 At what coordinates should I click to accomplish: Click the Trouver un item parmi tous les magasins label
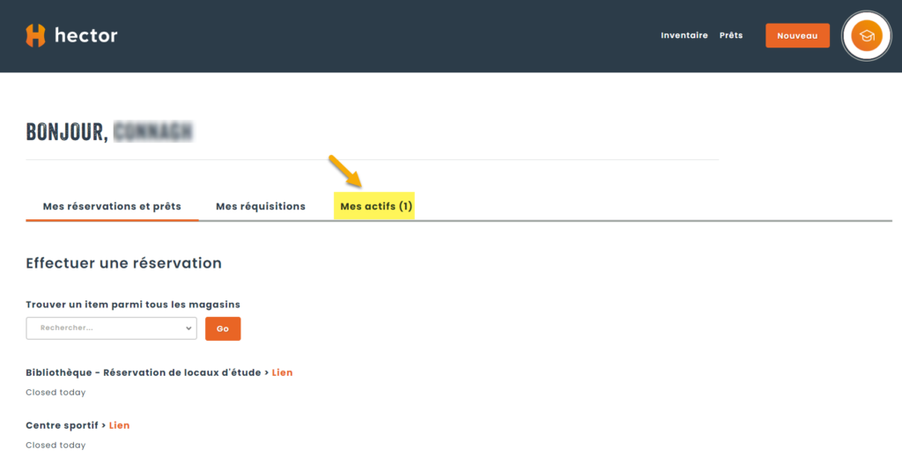[x=133, y=305]
